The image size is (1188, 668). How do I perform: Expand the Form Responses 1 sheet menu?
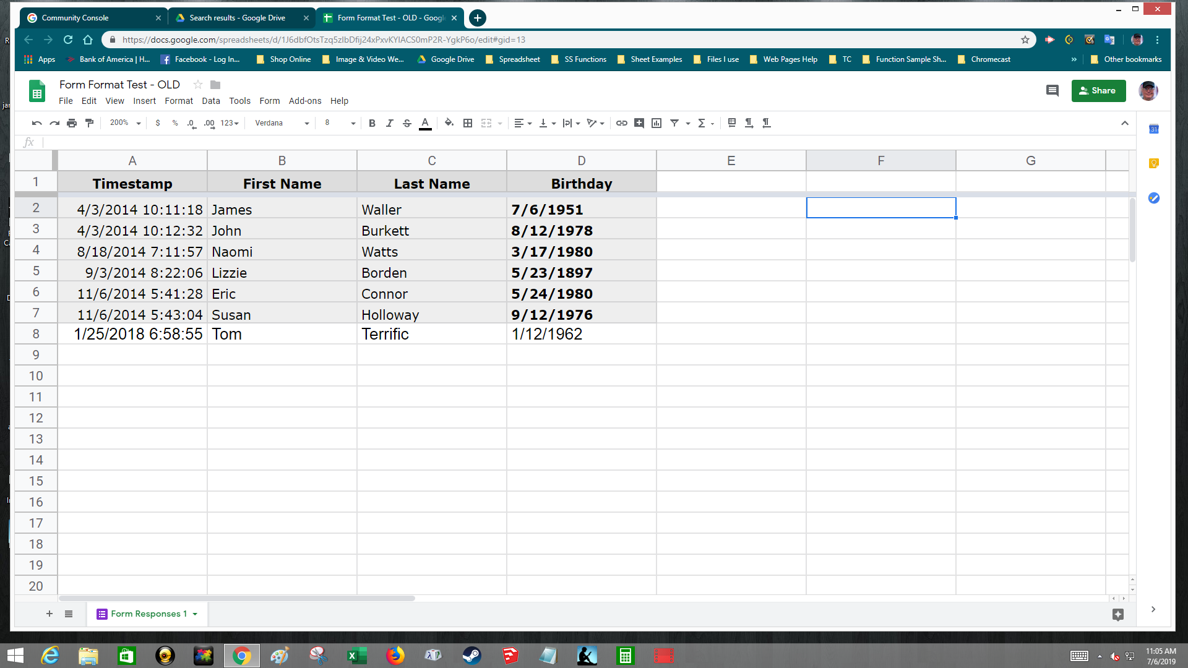(x=195, y=614)
